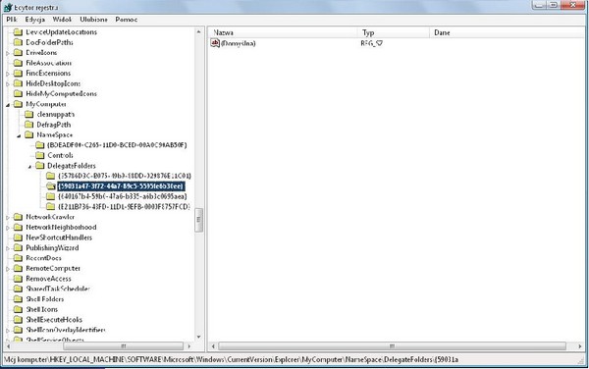Open the Ulubione menu
This screenshot has height=369, width=589.
coord(93,20)
